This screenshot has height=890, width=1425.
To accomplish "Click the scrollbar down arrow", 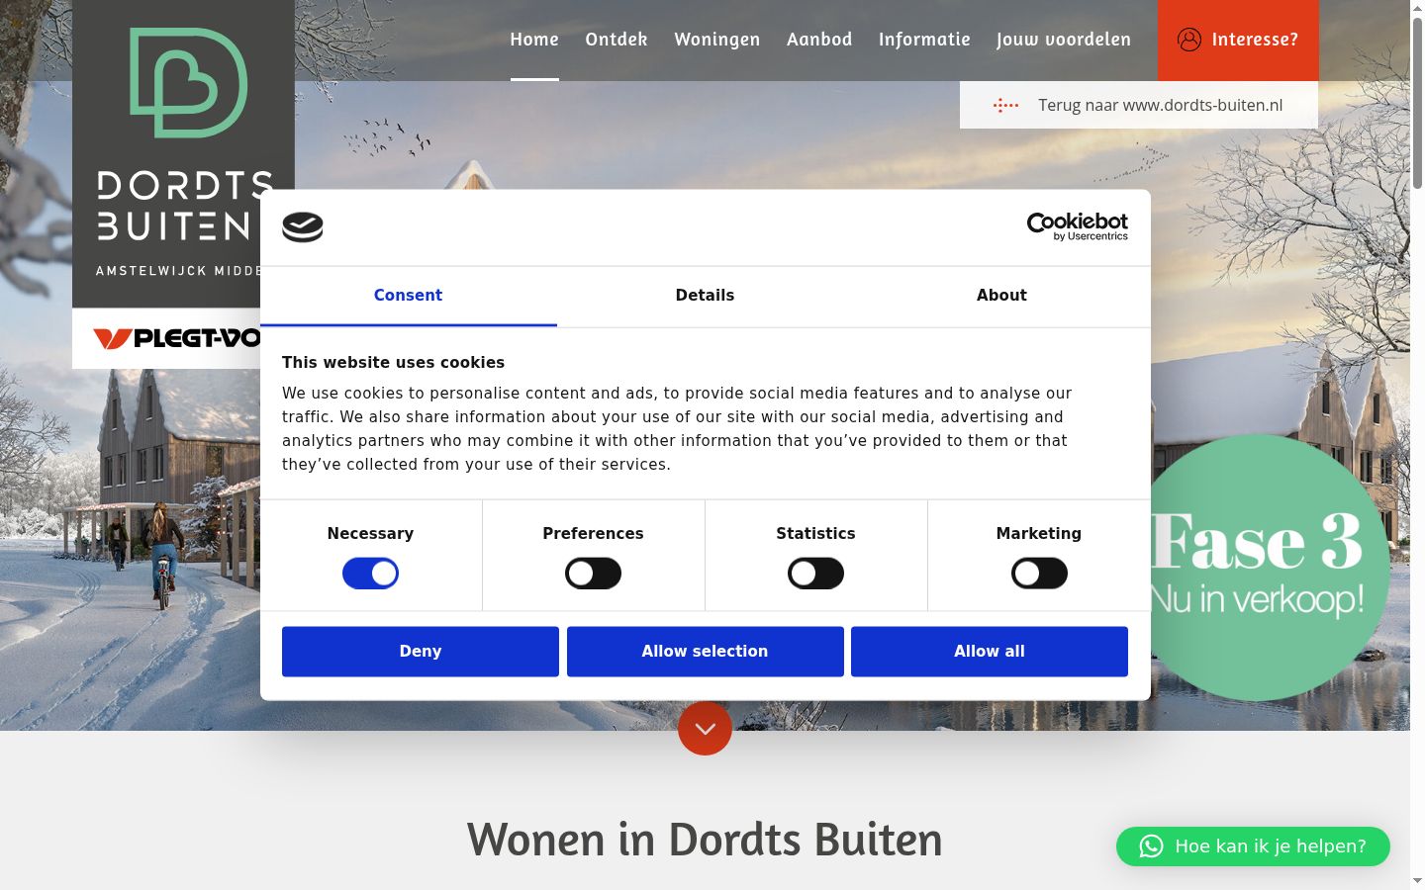I will coord(1417,881).
